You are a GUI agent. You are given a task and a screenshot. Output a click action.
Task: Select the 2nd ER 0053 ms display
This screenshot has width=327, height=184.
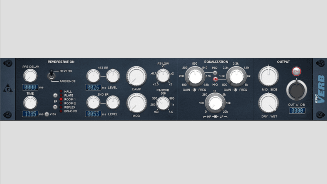93,114
